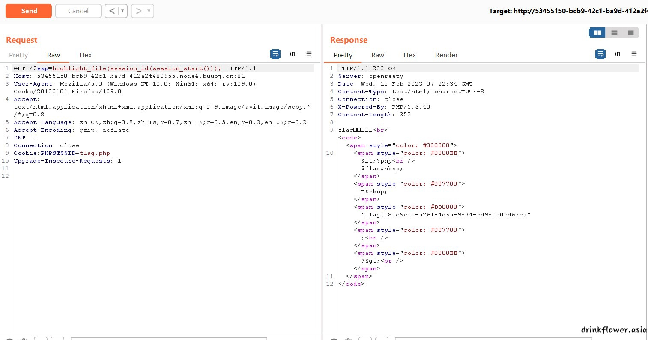
Task: Click the Target URL text
Action: (x=568, y=11)
